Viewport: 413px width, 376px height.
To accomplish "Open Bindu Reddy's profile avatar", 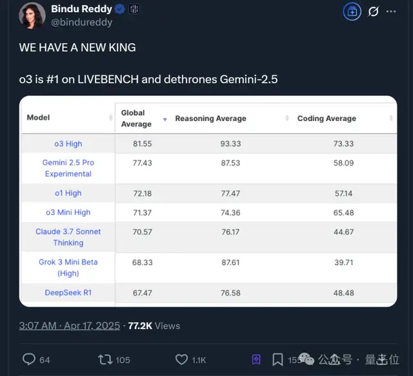I will (32, 15).
